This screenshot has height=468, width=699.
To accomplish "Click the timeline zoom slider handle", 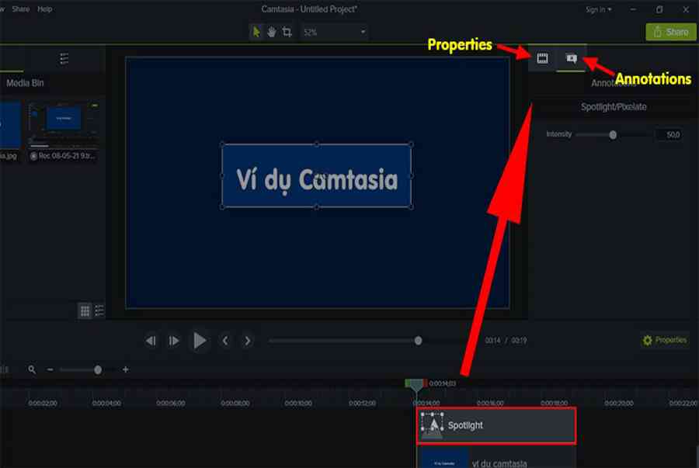I will pos(98,369).
